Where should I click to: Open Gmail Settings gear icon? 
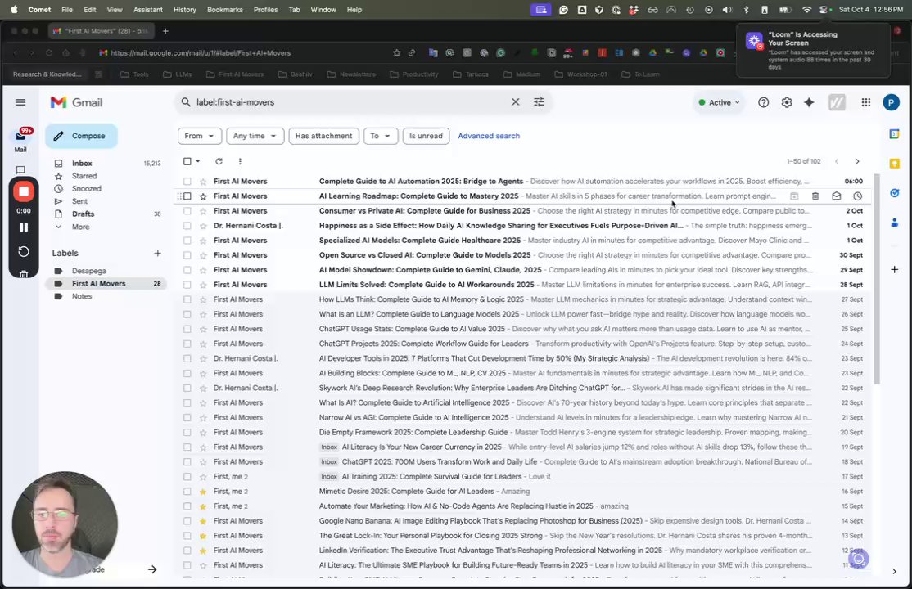(787, 102)
